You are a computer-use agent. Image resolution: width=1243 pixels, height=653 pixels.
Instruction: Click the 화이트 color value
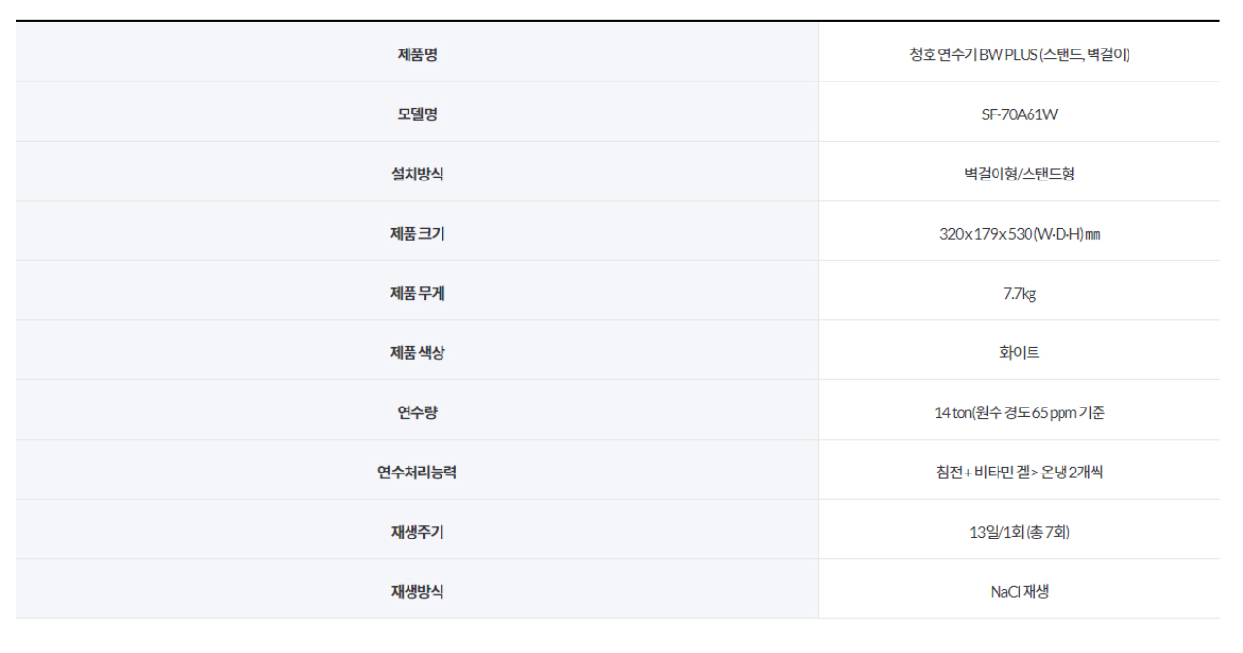(x=1019, y=353)
